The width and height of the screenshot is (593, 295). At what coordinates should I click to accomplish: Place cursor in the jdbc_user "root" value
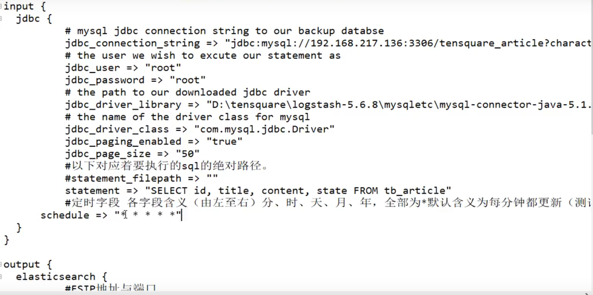coord(163,68)
